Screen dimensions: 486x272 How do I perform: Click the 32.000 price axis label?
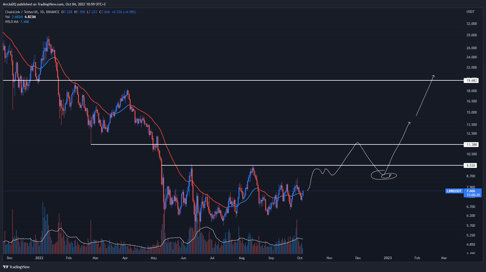coord(471,24)
